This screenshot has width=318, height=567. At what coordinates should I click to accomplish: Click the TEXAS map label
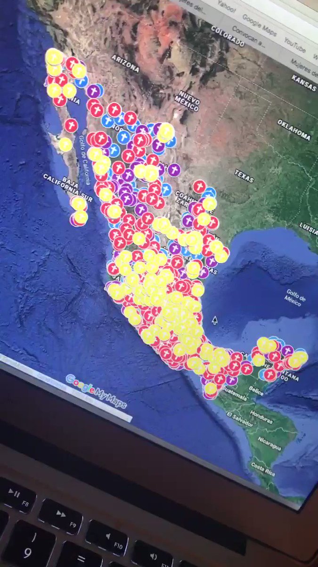244,176
